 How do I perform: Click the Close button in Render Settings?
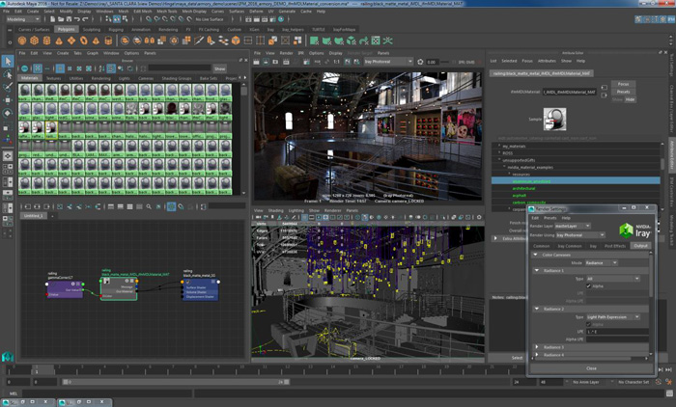point(591,367)
